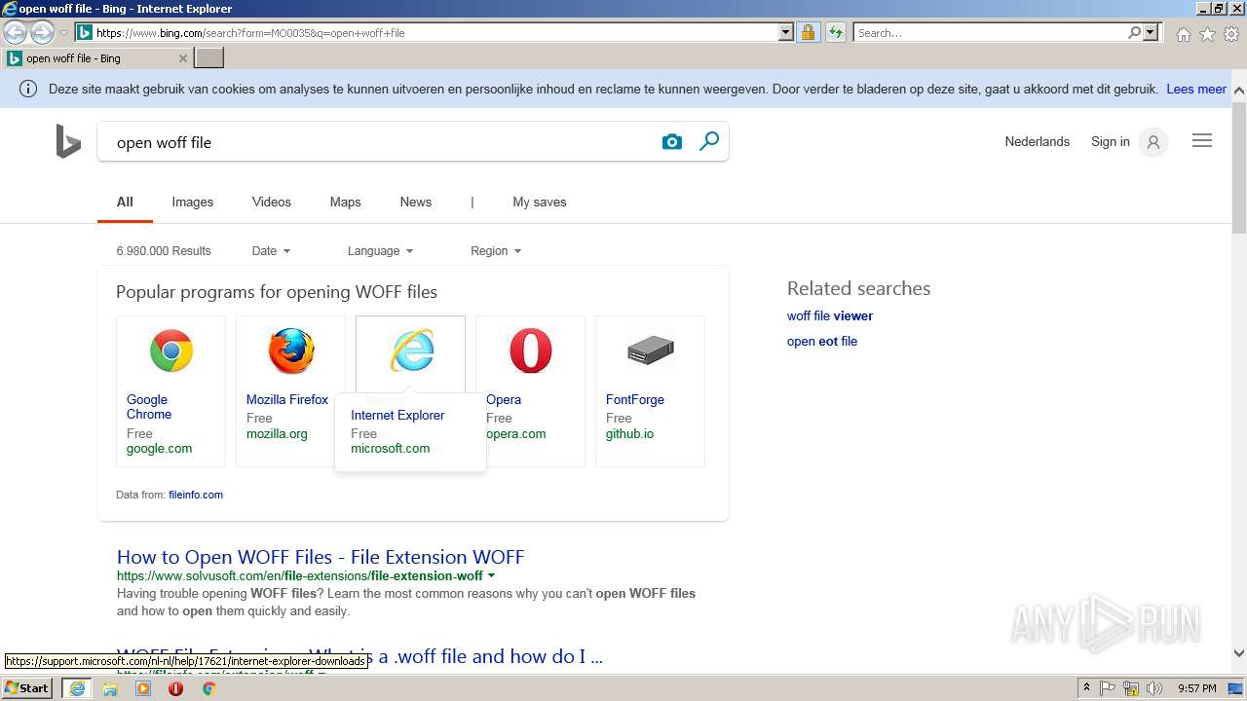Click the fileinfo.com data source link
1247x701 pixels.
[x=196, y=495]
